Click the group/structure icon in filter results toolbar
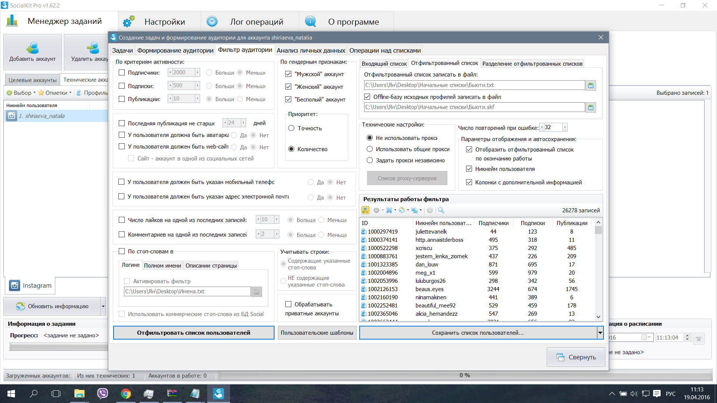 coord(365,210)
